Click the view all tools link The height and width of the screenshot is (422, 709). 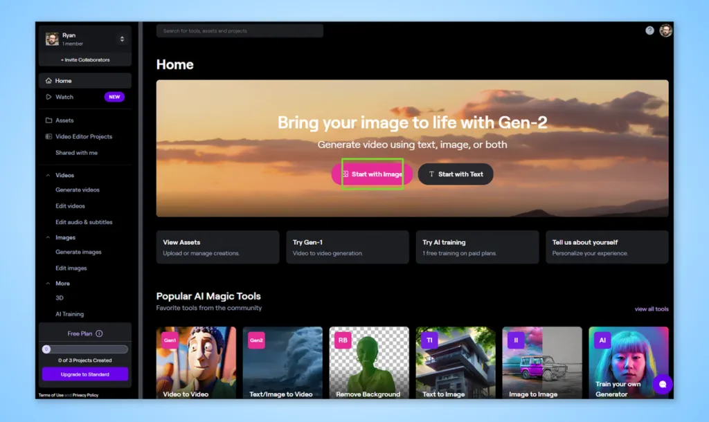(651, 309)
